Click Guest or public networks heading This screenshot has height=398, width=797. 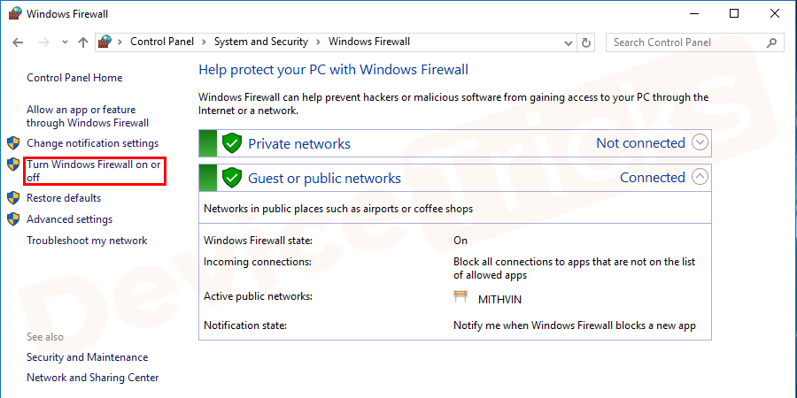pos(324,178)
